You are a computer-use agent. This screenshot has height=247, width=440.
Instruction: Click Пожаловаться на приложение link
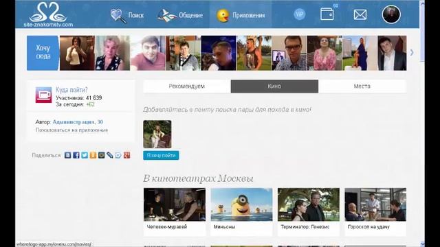[x=71, y=130]
